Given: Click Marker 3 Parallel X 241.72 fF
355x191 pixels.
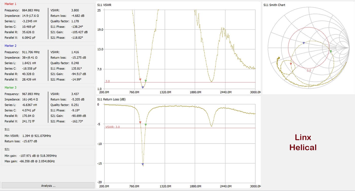Looking at the screenshot, I should tap(28, 121).
